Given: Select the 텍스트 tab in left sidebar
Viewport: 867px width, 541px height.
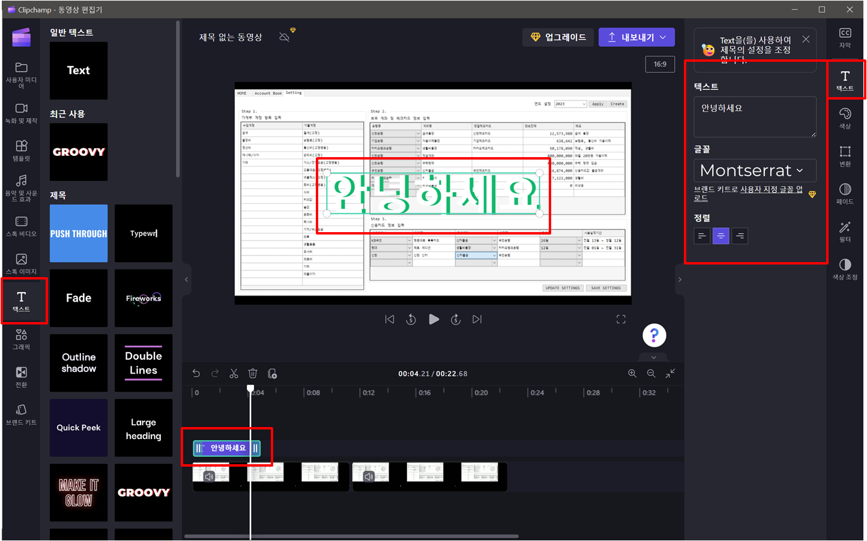Looking at the screenshot, I should tap(21, 301).
